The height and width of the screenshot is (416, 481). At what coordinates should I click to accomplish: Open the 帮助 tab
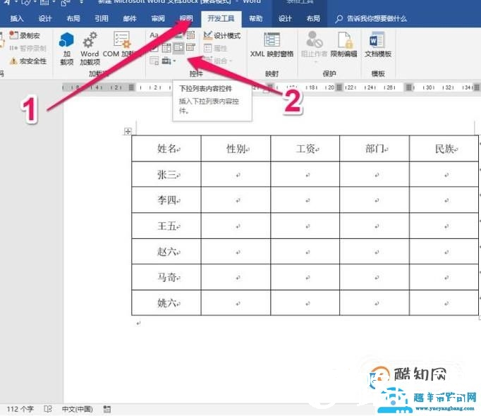(255, 19)
